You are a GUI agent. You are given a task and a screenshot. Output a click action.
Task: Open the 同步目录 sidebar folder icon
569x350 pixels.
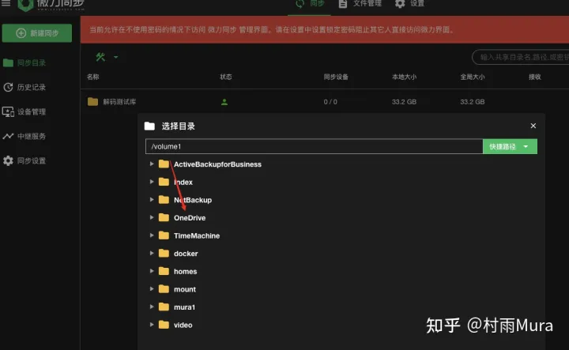pyautogui.click(x=8, y=62)
